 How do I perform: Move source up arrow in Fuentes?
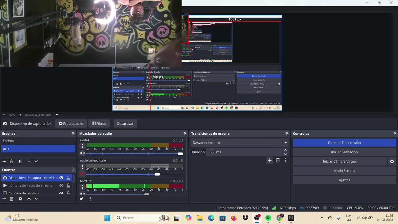coord(29,198)
